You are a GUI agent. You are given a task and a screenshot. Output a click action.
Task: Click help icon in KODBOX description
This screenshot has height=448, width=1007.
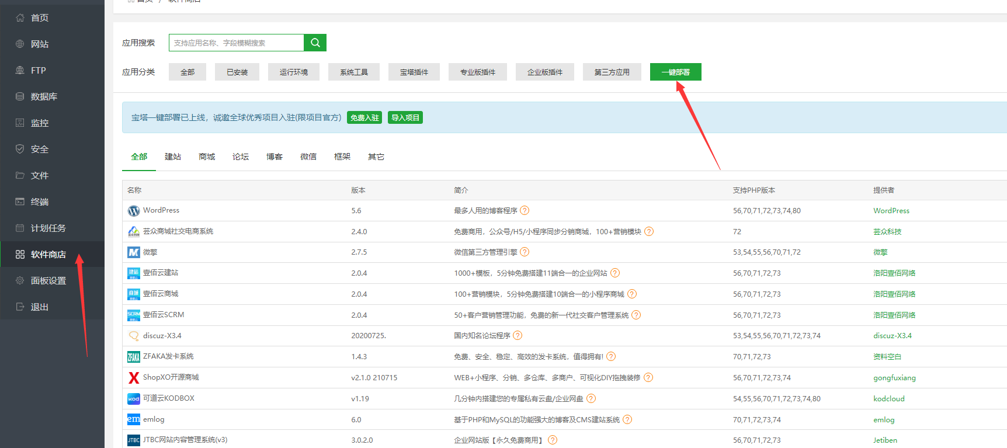point(591,398)
